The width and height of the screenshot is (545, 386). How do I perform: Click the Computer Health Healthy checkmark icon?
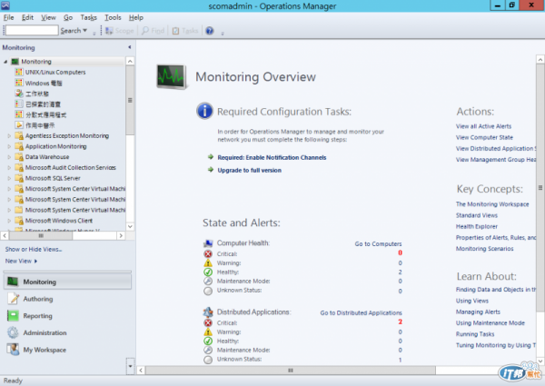(208, 272)
